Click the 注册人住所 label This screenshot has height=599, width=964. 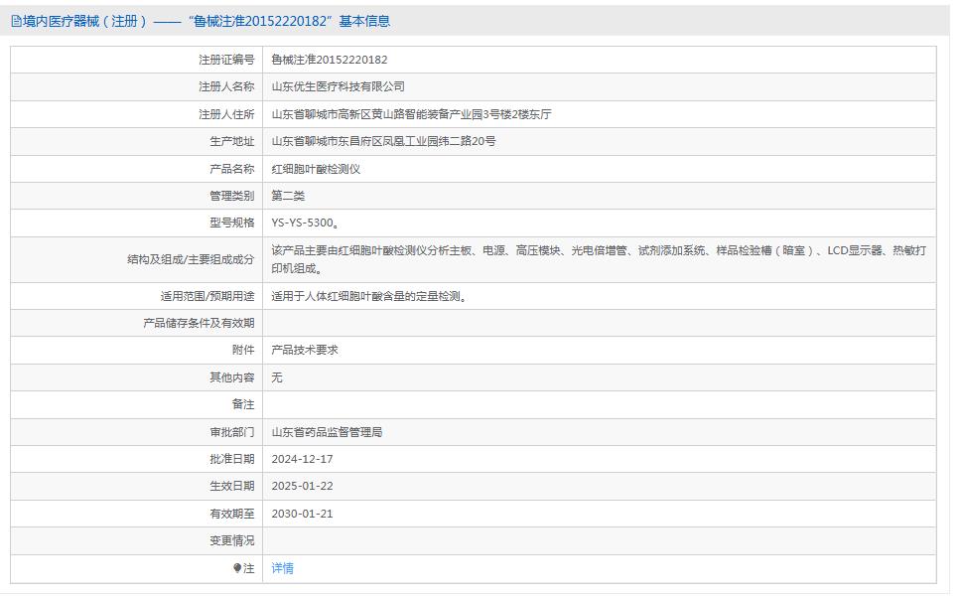click(226, 114)
